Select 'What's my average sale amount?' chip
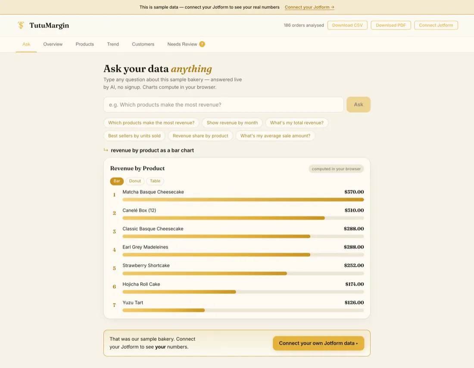Image resolution: width=474 pixels, height=368 pixels. coord(275,136)
